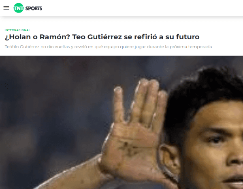Click the headline about Teo Gutiérrez's future
The height and width of the screenshot is (189, 243).
coord(102,37)
